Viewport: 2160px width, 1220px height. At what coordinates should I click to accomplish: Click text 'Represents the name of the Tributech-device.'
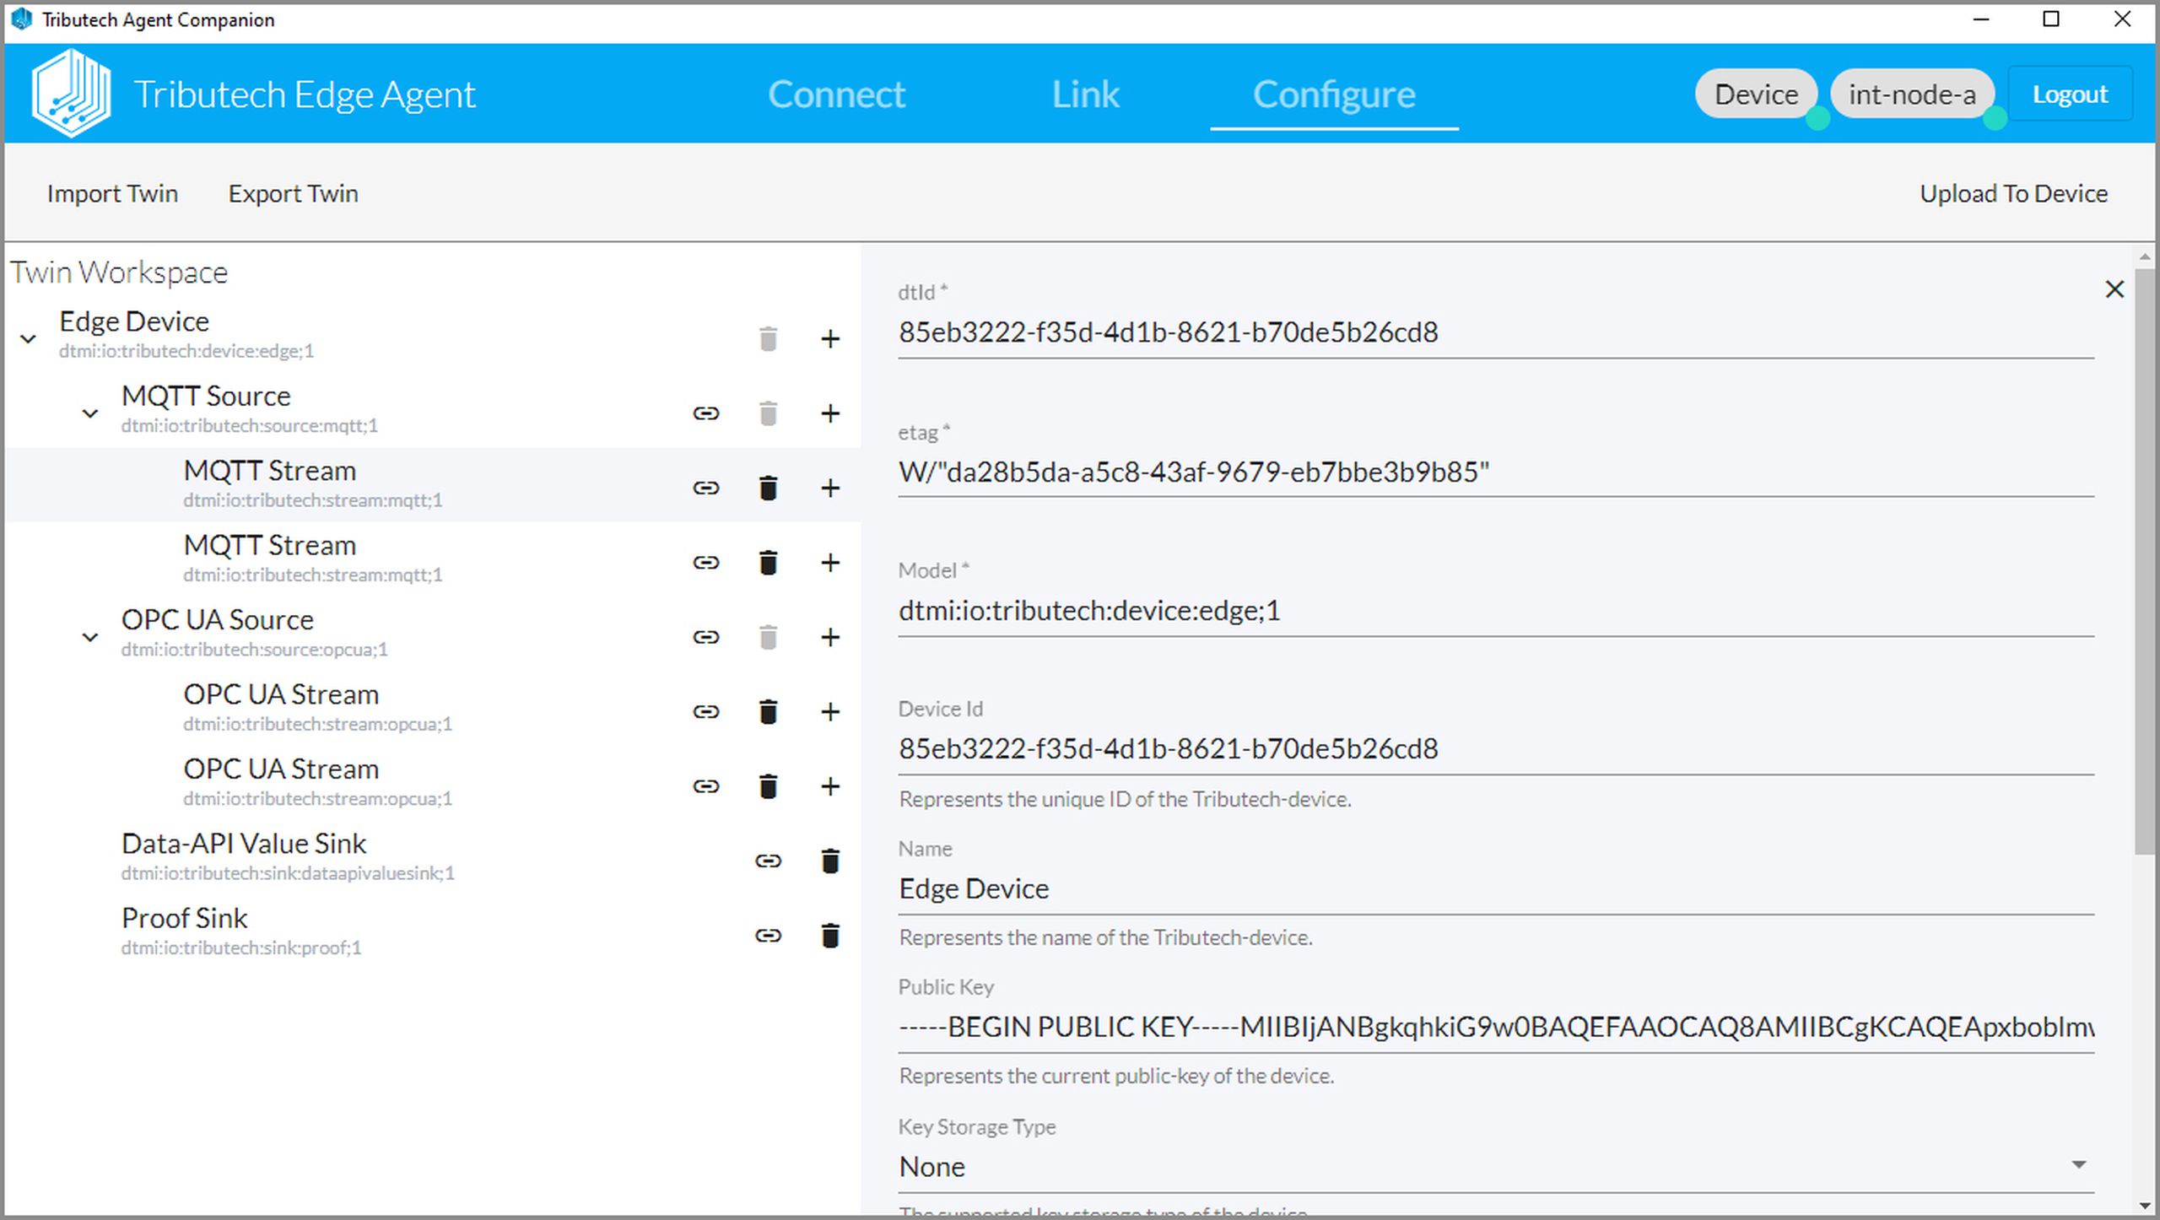click(x=1105, y=937)
